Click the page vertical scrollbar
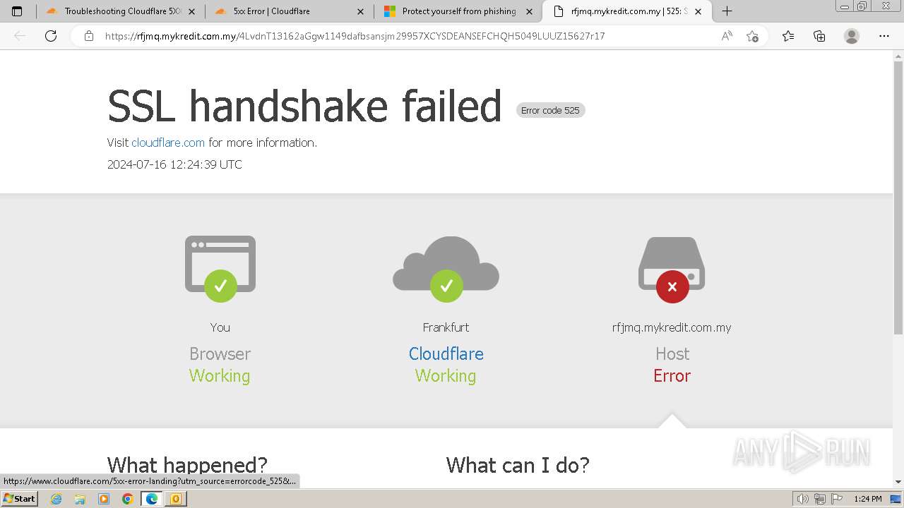 pos(898,198)
